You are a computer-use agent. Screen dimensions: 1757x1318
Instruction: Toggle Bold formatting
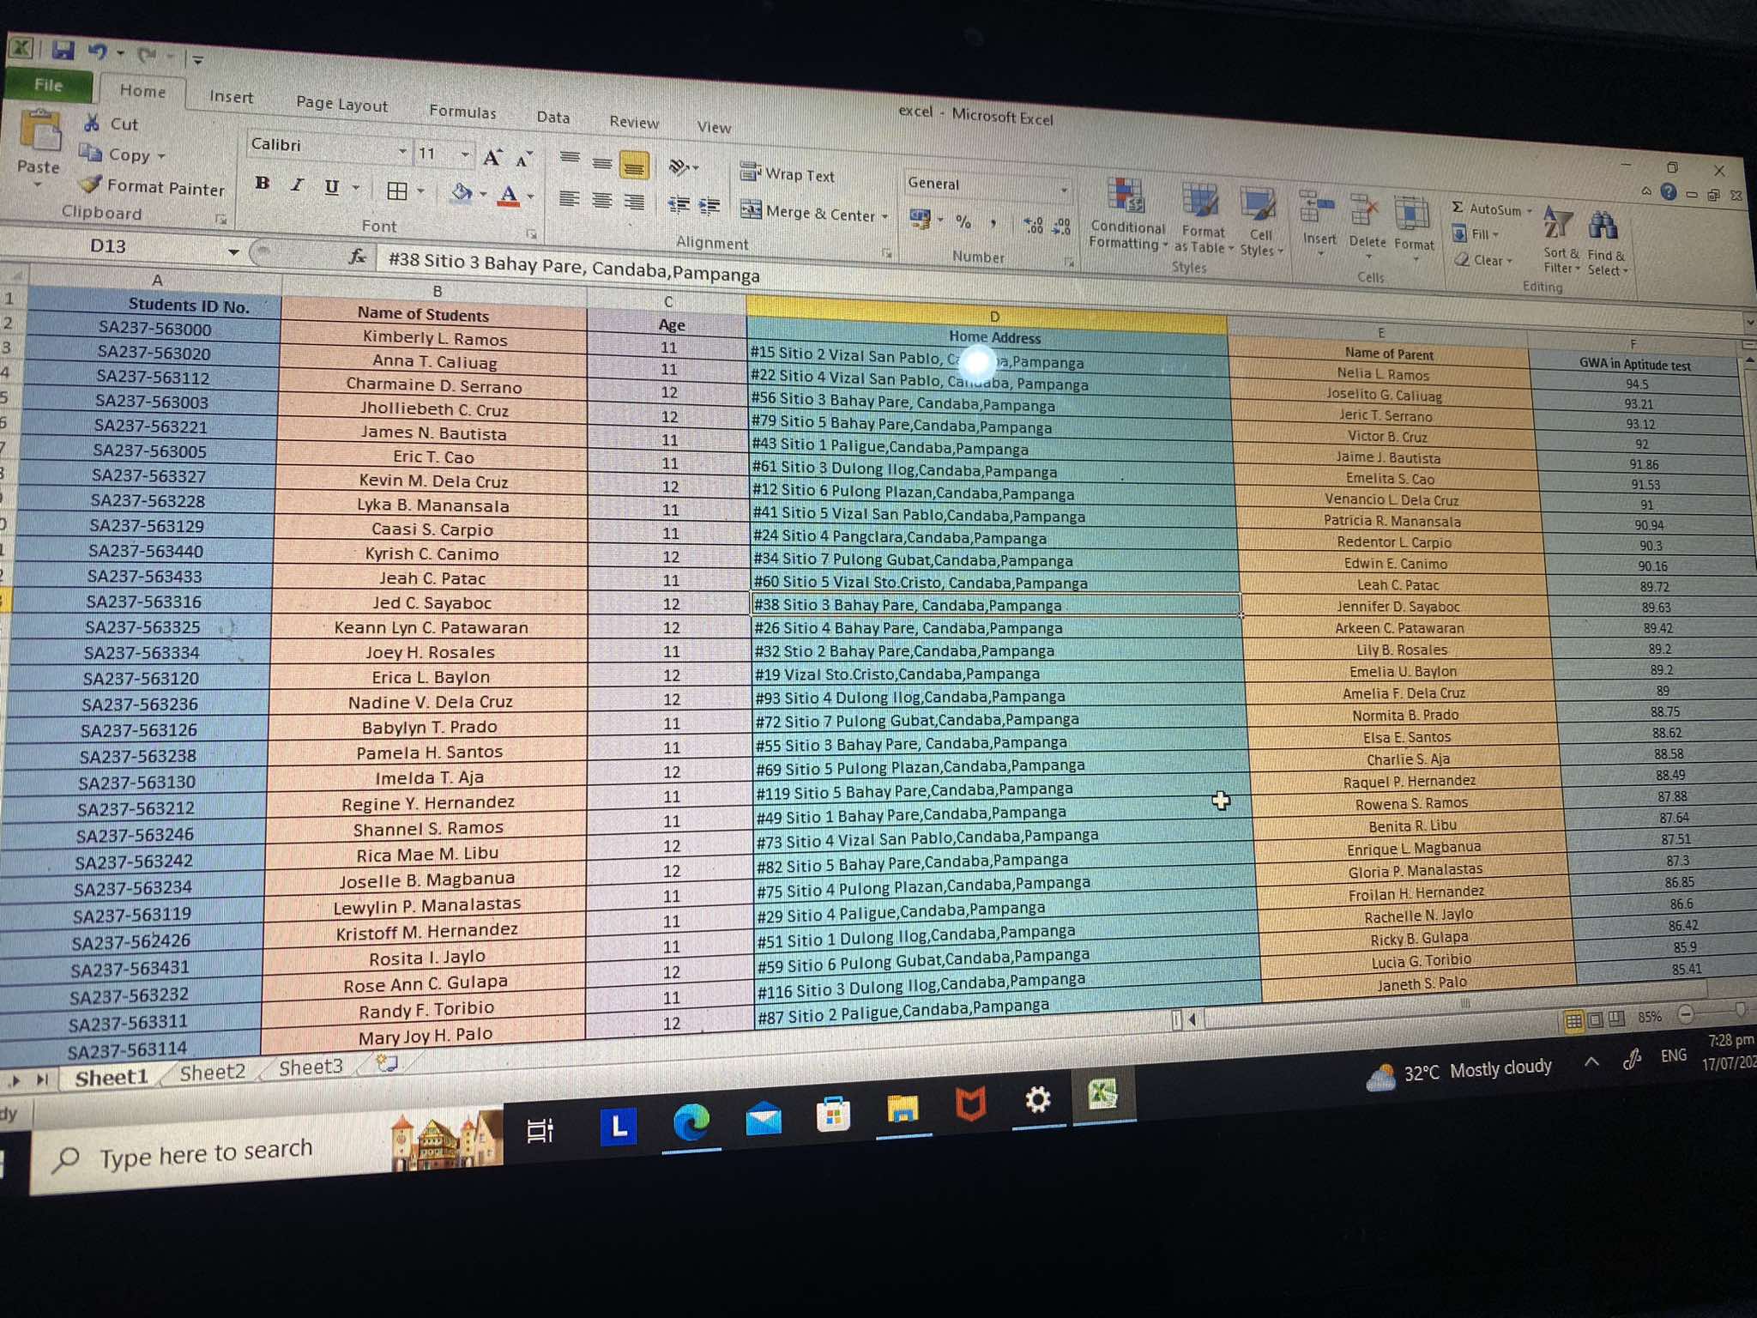263,184
